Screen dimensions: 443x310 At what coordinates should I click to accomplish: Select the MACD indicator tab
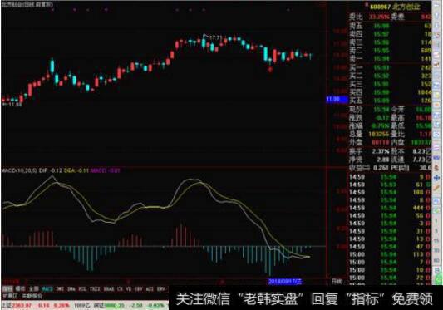pyautogui.click(x=47, y=289)
